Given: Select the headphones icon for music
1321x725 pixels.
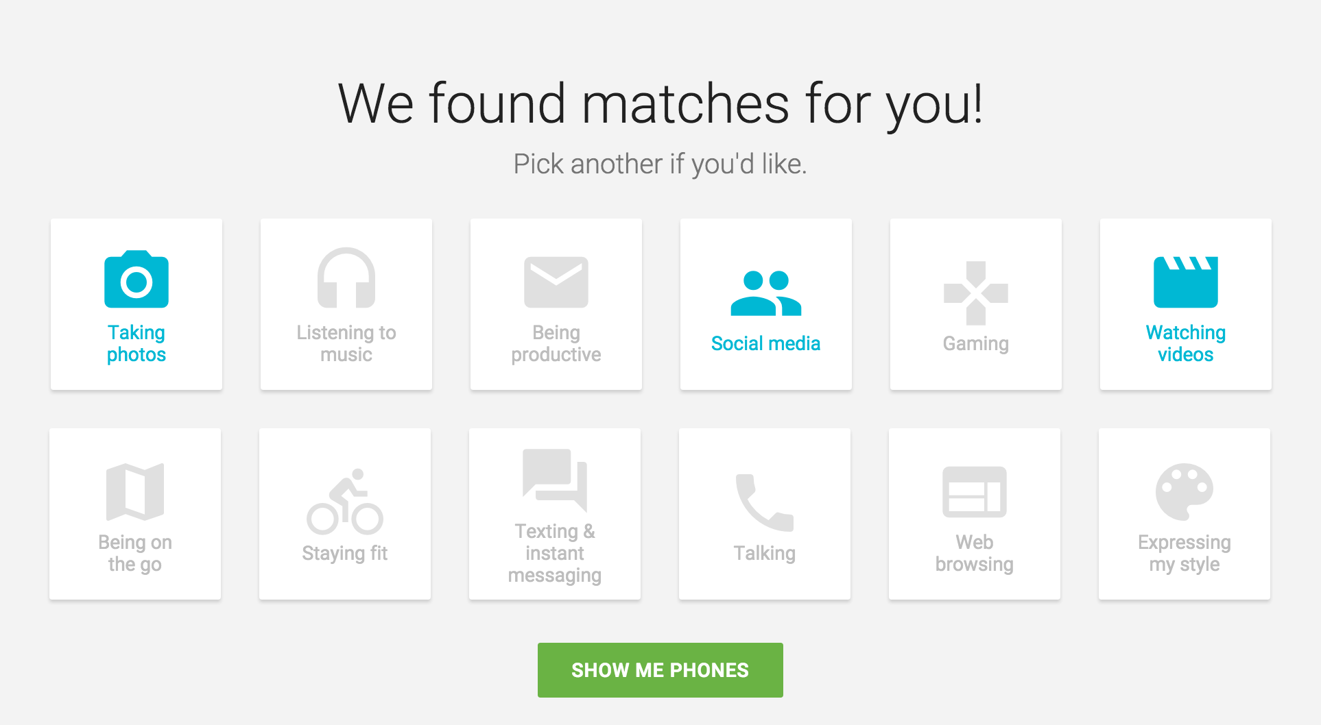Looking at the screenshot, I should (346, 278).
